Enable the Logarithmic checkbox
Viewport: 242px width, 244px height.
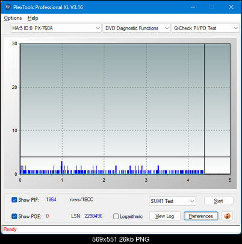(116, 216)
